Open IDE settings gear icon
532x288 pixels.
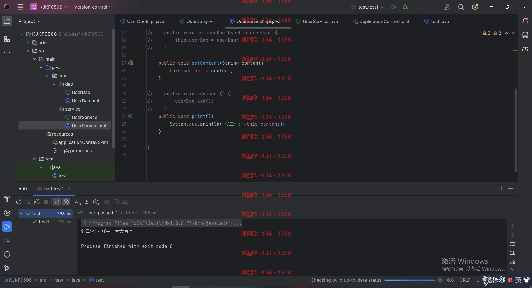click(x=475, y=7)
